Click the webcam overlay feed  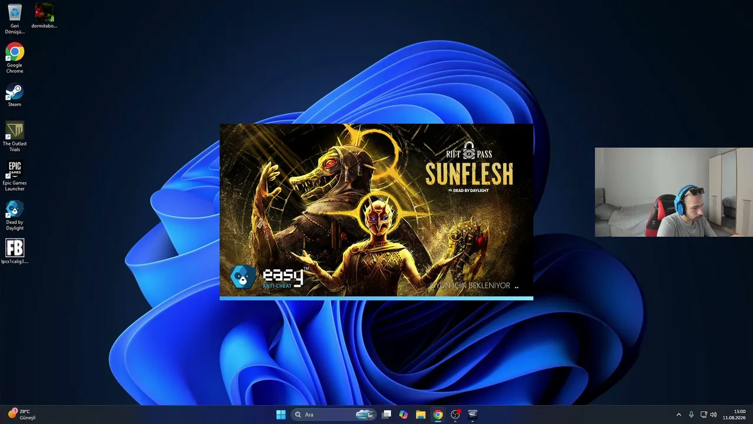(674, 192)
